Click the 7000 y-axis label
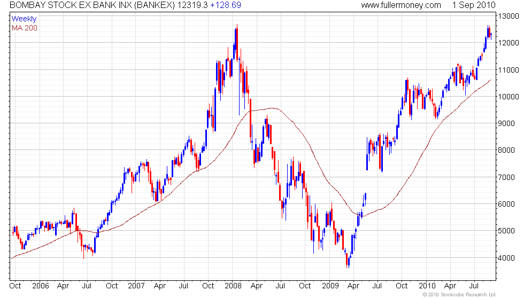This screenshot has height=299, width=524. pos(507,177)
